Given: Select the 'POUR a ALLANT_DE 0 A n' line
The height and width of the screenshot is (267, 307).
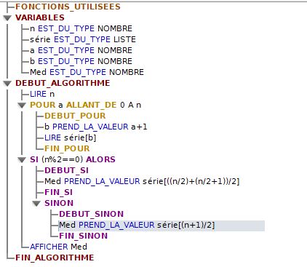Looking at the screenshot, I should point(86,105).
